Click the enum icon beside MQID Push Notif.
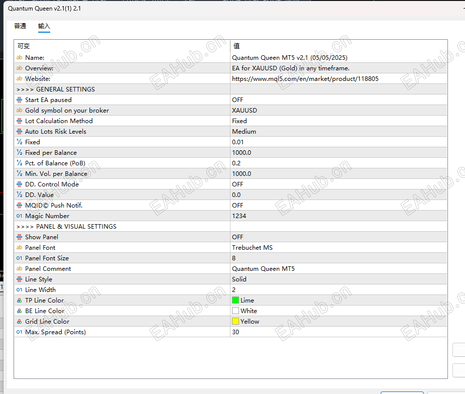 [x=19, y=206]
